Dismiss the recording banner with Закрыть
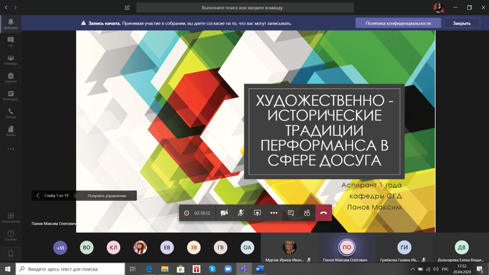The image size is (489, 275). point(461,23)
